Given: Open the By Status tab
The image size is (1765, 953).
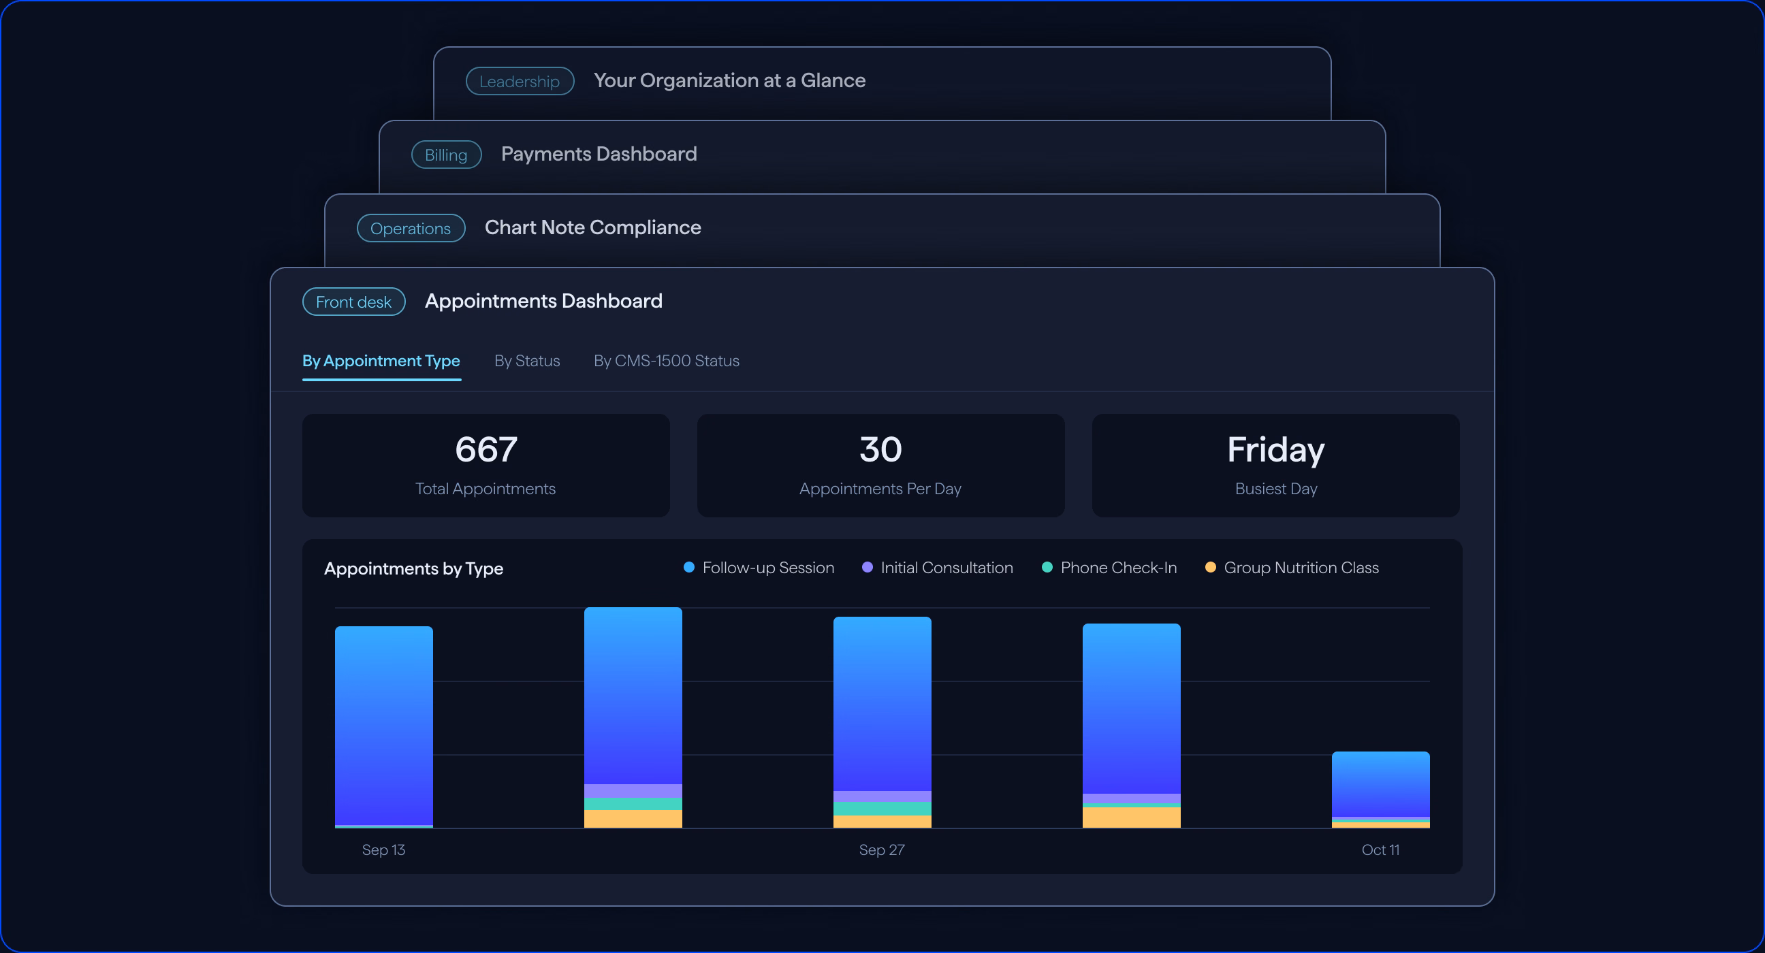Looking at the screenshot, I should click(x=527, y=361).
